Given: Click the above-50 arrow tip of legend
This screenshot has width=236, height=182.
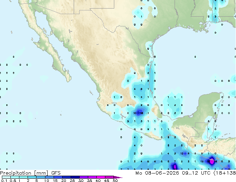Looking at the screenshot, I should [x=118, y=177].
